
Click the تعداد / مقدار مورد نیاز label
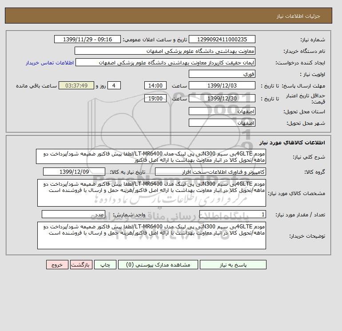300,215
